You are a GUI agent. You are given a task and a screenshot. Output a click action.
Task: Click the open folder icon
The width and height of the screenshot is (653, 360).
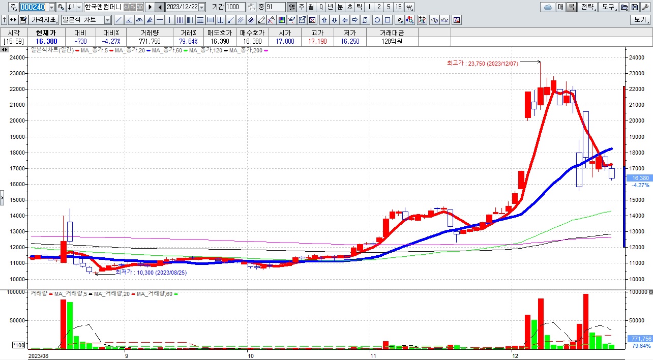click(x=624, y=7)
